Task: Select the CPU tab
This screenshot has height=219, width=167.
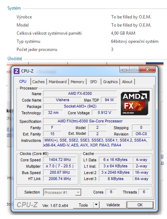Action: (x=23, y=82)
